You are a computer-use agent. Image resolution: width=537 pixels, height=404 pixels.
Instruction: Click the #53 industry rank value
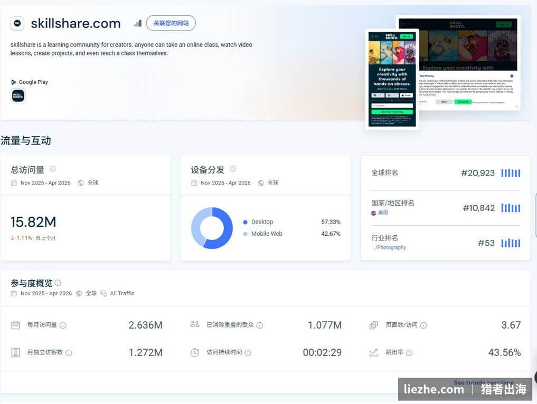click(x=486, y=243)
